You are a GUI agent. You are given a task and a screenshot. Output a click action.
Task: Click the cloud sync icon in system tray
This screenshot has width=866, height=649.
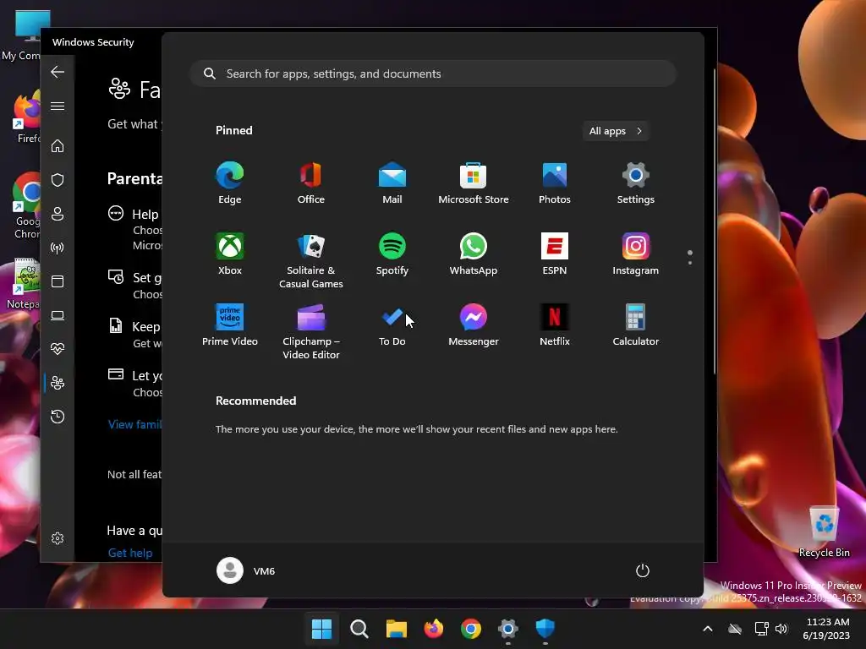tap(735, 629)
